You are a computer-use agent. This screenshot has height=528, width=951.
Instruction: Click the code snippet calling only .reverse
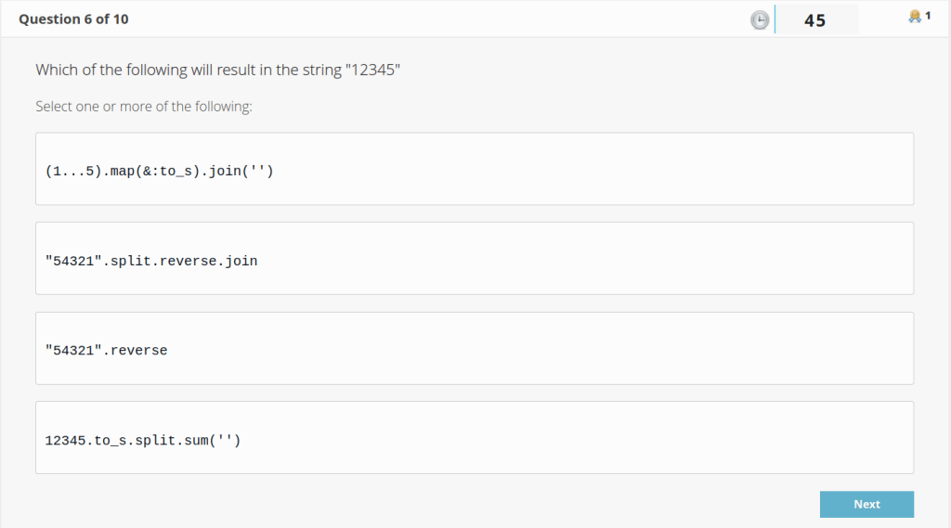click(x=106, y=351)
